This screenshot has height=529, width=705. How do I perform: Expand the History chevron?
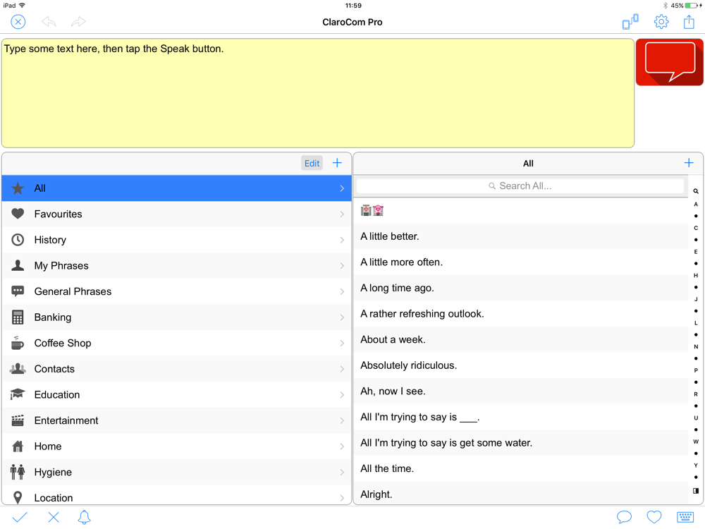[x=342, y=240]
